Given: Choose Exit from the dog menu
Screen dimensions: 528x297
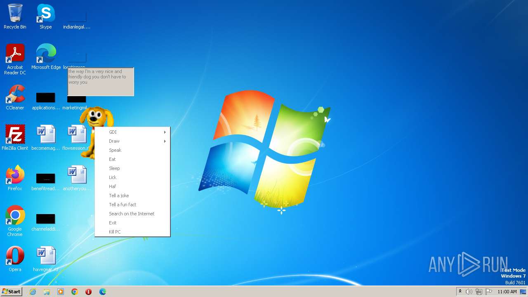Looking at the screenshot, I should click(x=132, y=223).
